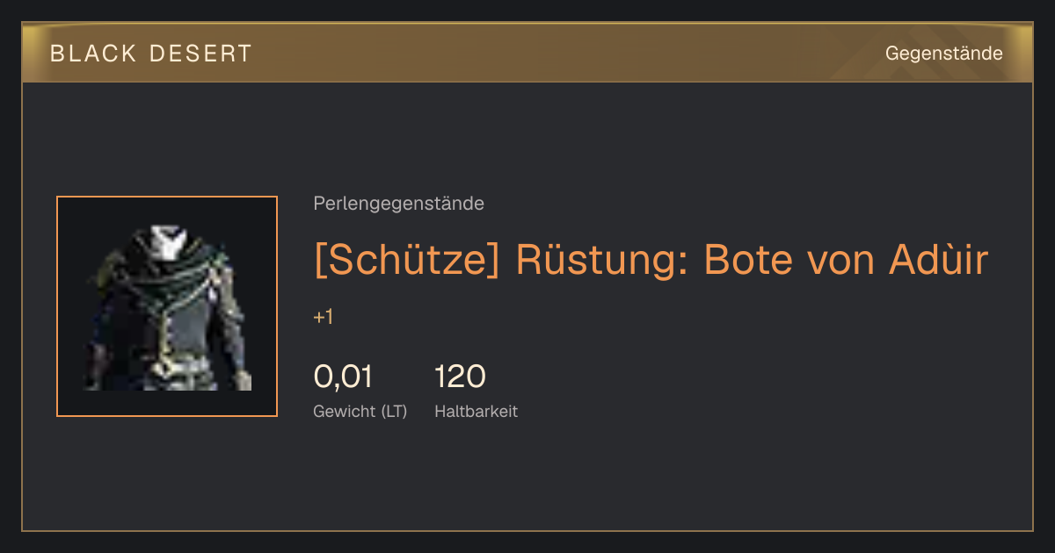Open the Gegenstände section in header
Viewport: 1055px width, 553px height.
point(943,54)
